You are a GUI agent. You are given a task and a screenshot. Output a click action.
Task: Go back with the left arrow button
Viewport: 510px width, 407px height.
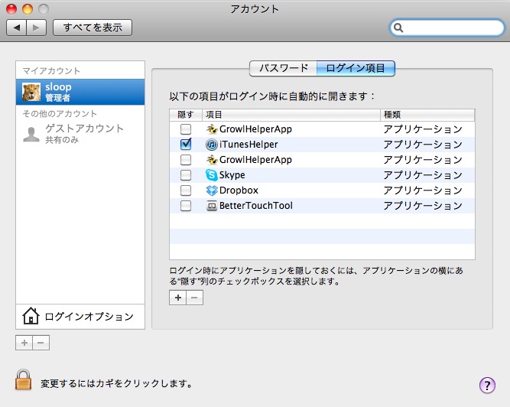[x=17, y=28]
